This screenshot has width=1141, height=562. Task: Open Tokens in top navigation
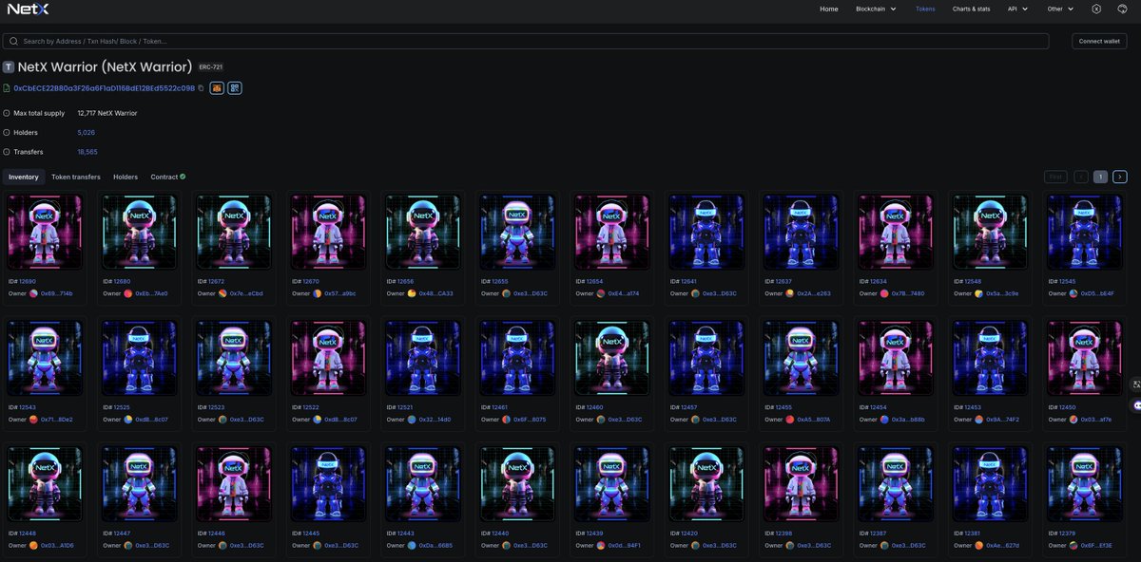[925, 9]
